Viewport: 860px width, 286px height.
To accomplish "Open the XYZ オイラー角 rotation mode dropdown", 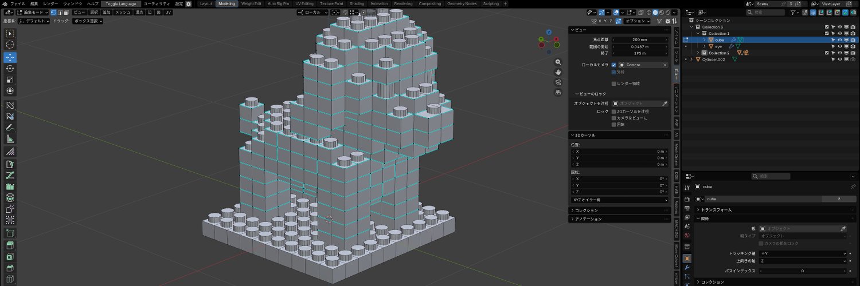I will tap(620, 200).
